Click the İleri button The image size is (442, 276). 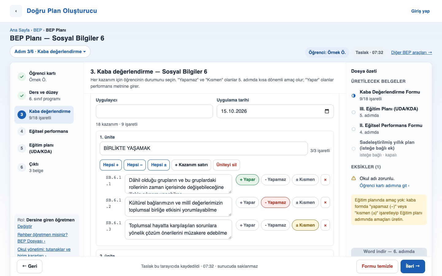(413, 266)
